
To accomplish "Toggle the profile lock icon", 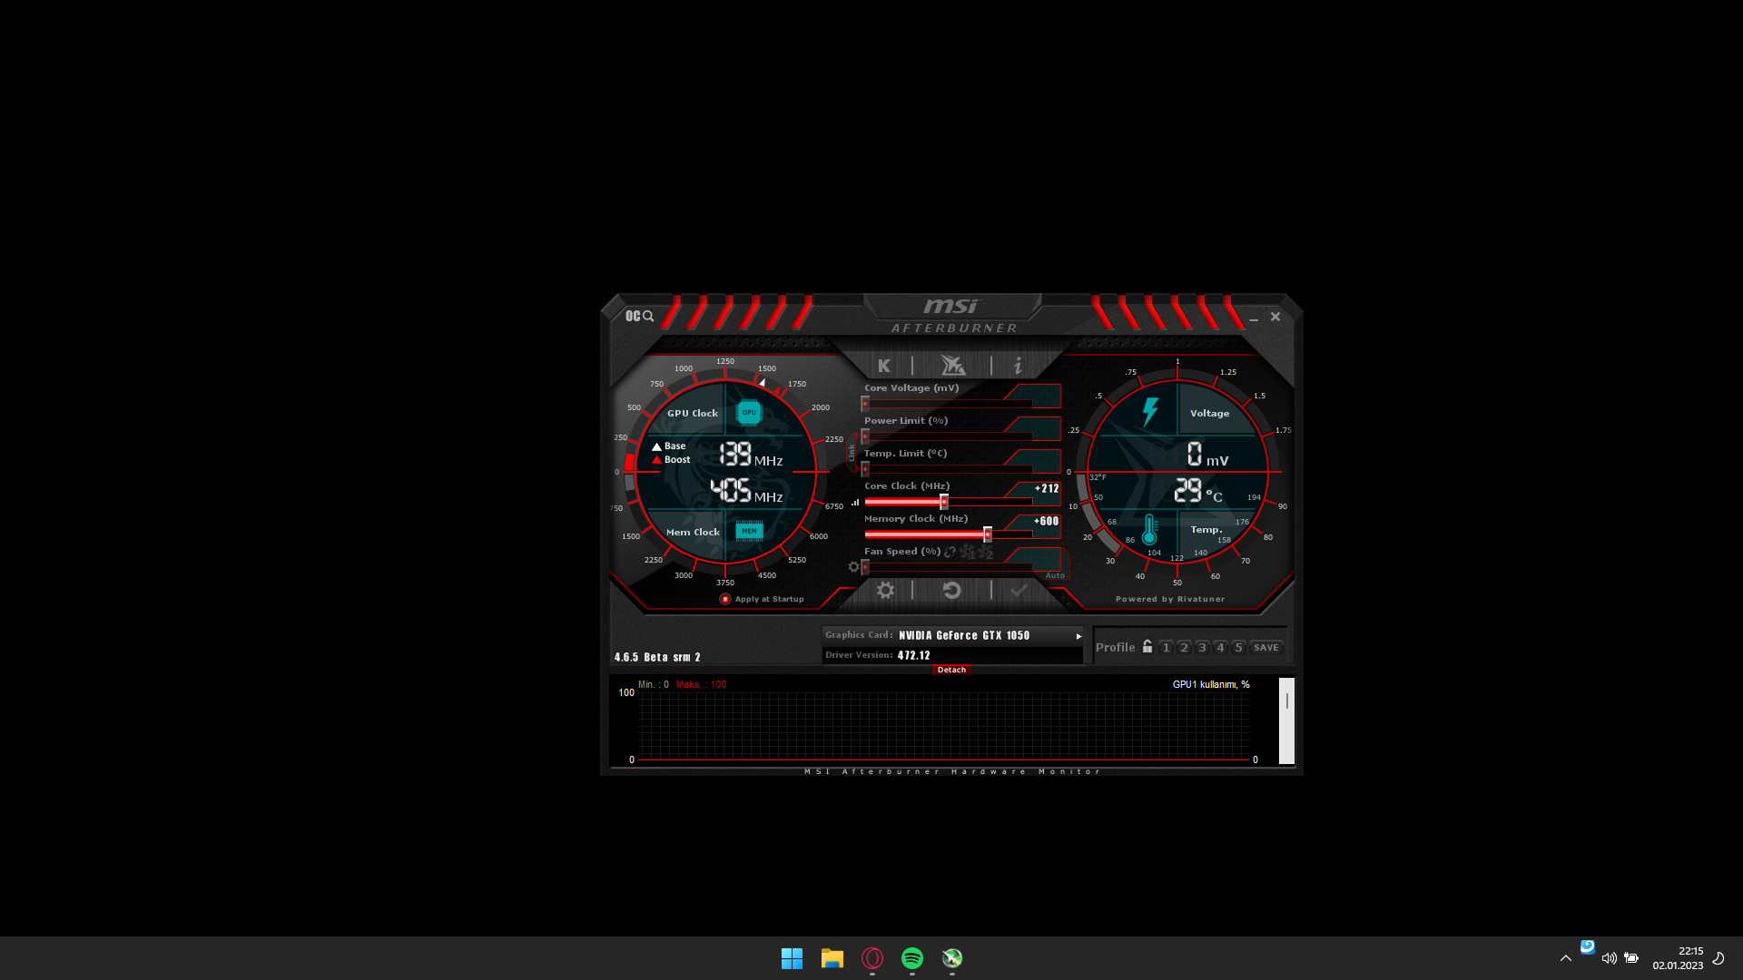I will [x=1147, y=647].
